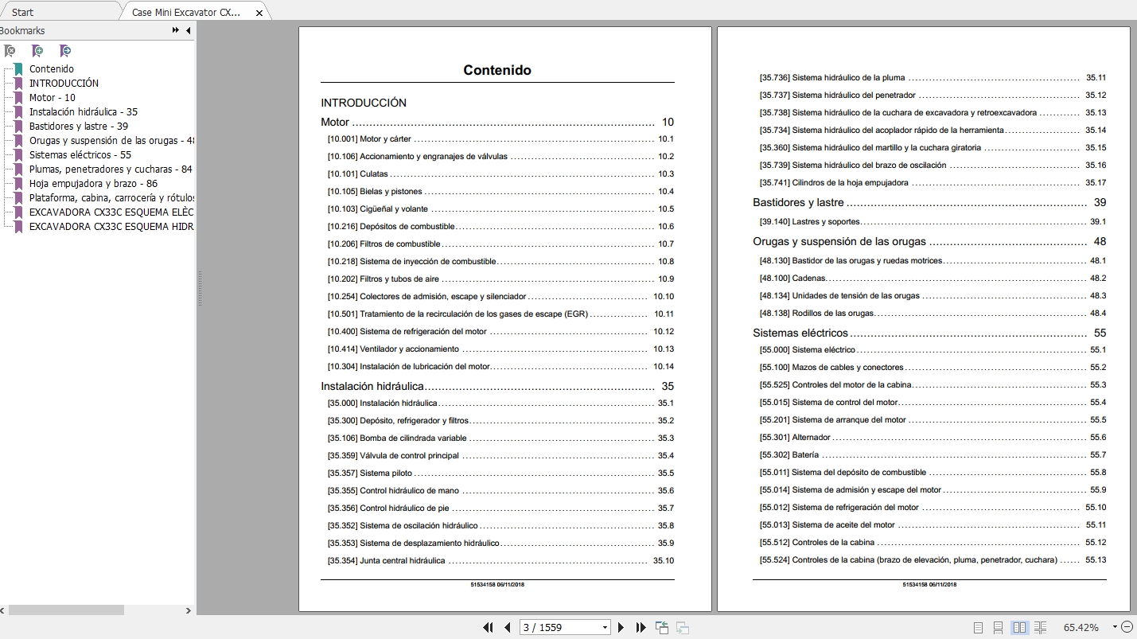This screenshot has width=1137, height=639.
Task: Select two-page continuous layout
Action: (x=1040, y=628)
